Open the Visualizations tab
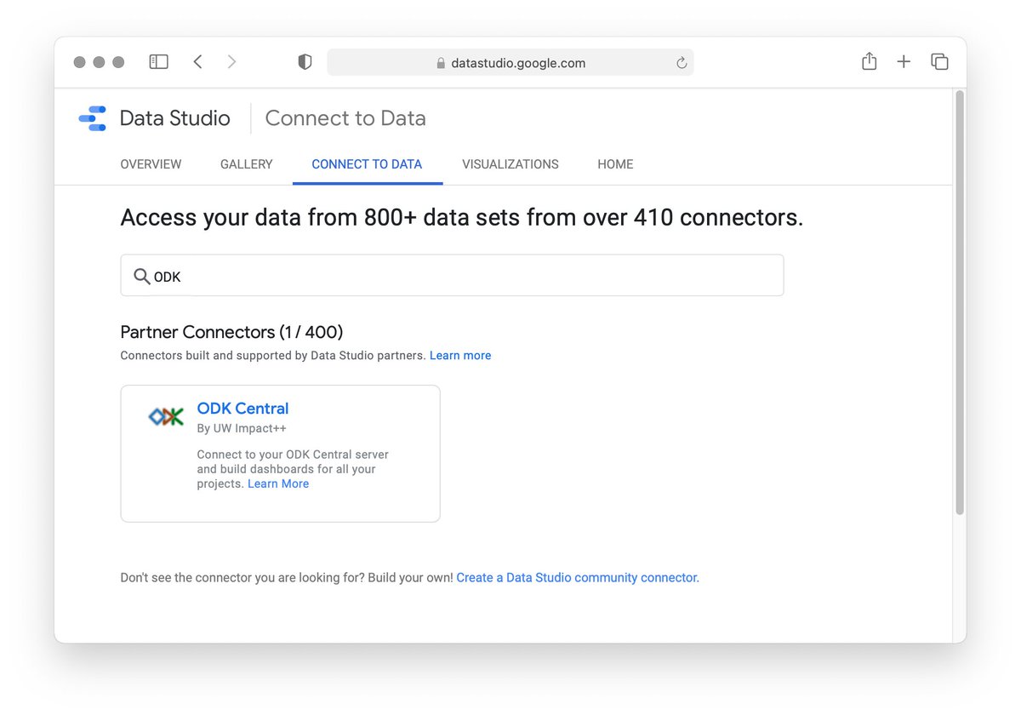Screen dimensions: 1021x715 click(510, 163)
